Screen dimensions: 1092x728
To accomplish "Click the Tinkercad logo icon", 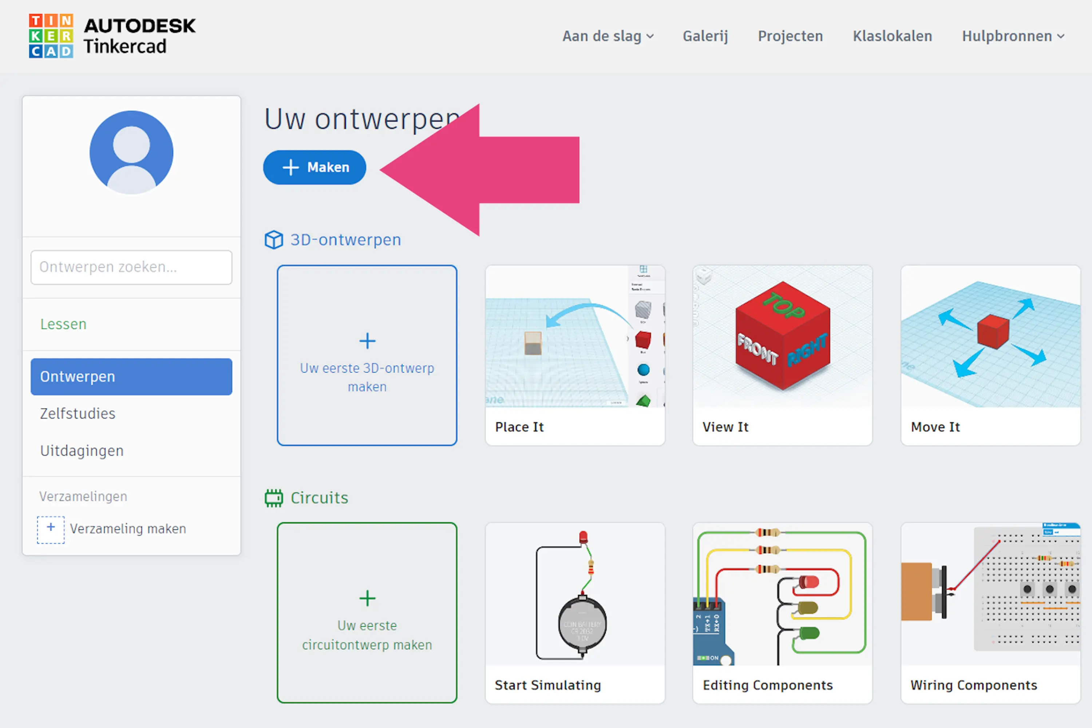I will pos(51,36).
